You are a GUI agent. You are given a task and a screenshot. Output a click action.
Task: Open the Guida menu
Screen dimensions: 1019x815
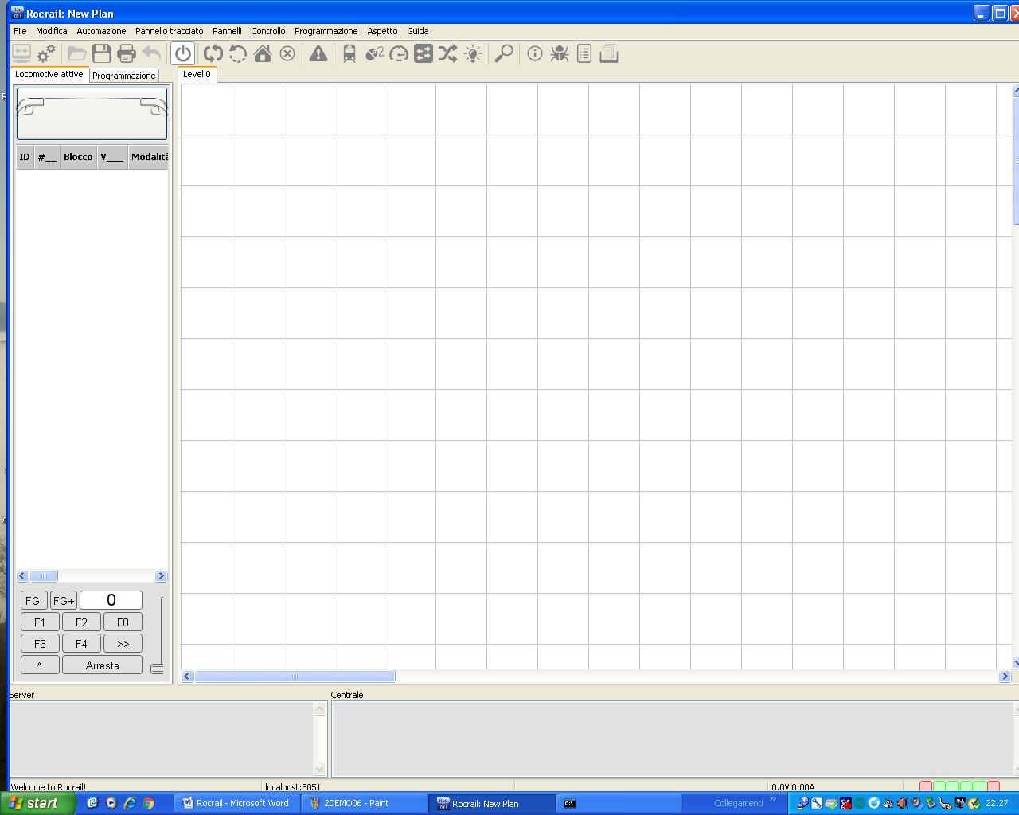tap(418, 31)
